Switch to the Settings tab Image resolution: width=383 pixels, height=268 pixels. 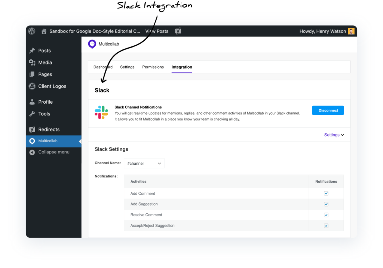pos(127,67)
